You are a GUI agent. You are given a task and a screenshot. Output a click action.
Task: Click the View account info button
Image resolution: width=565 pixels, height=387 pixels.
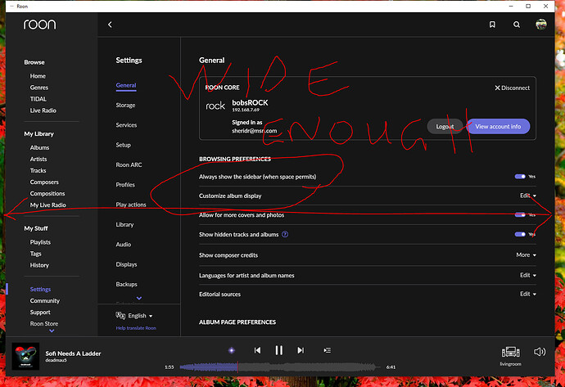498,126
